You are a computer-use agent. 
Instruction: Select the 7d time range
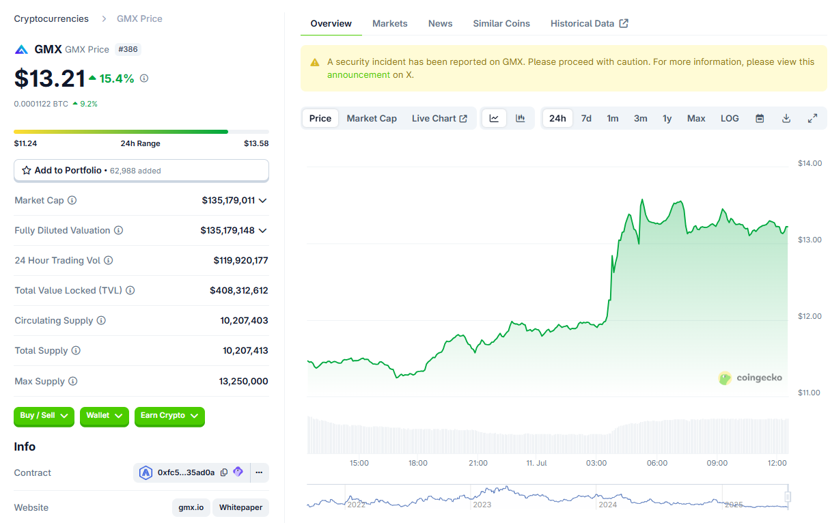click(x=586, y=118)
